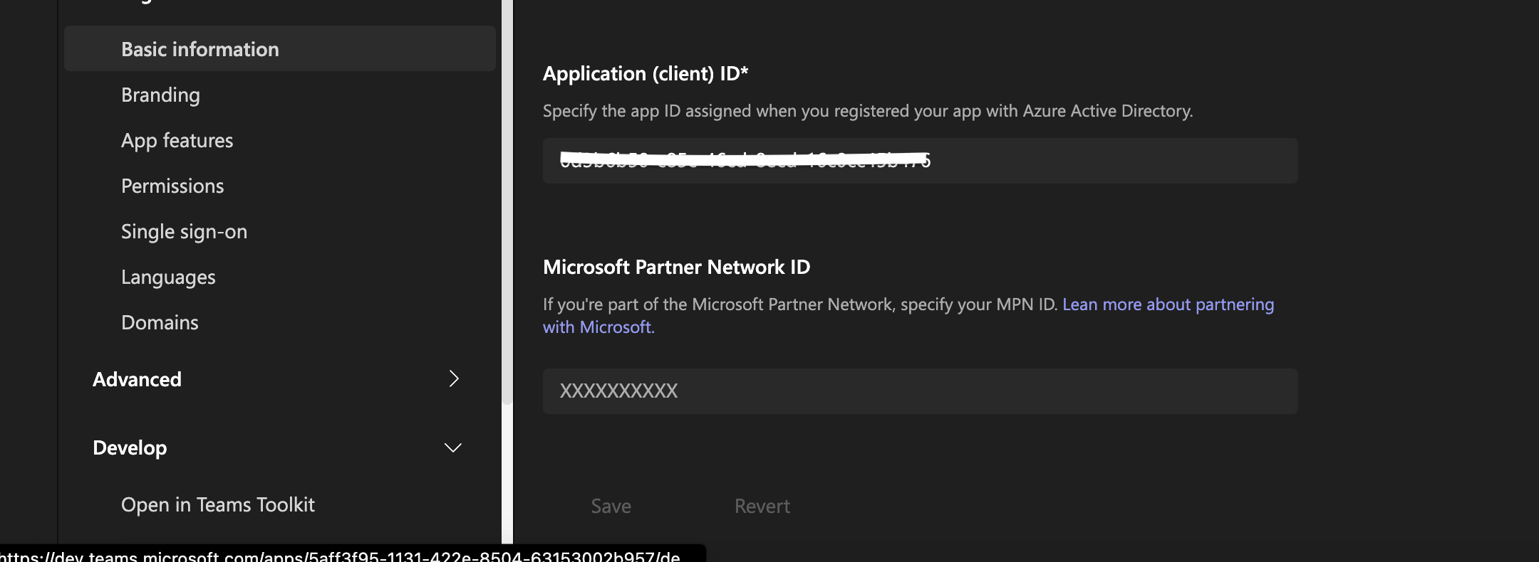Navigate to Languages section
Screen dimensions: 1539x562
point(168,277)
